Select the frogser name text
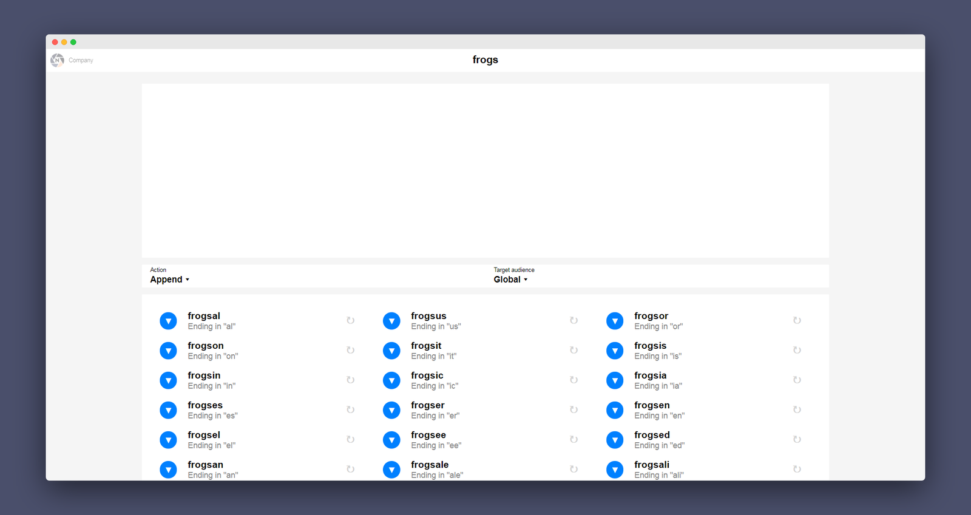The image size is (971, 515). tap(428, 405)
